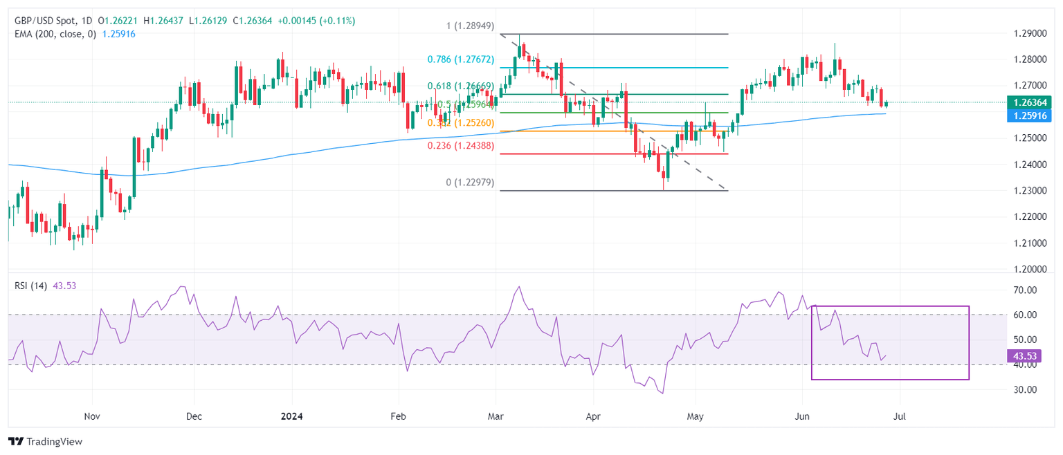Select the purple rectangle drawn on RSI pane
1063x455 pixels.
(890, 342)
